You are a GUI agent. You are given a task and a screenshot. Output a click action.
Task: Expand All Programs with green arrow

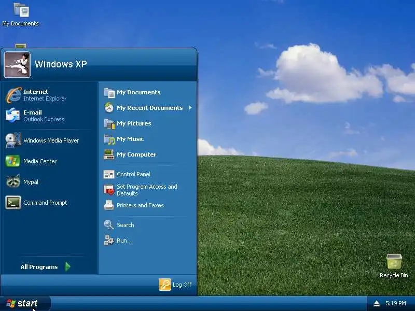pyautogui.click(x=68, y=266)
